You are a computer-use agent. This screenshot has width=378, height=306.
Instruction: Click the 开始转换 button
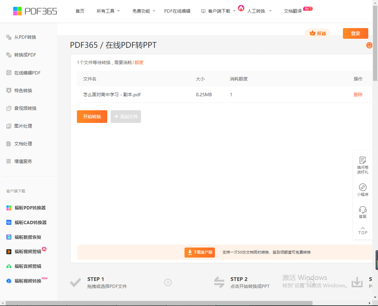(92, 117)
